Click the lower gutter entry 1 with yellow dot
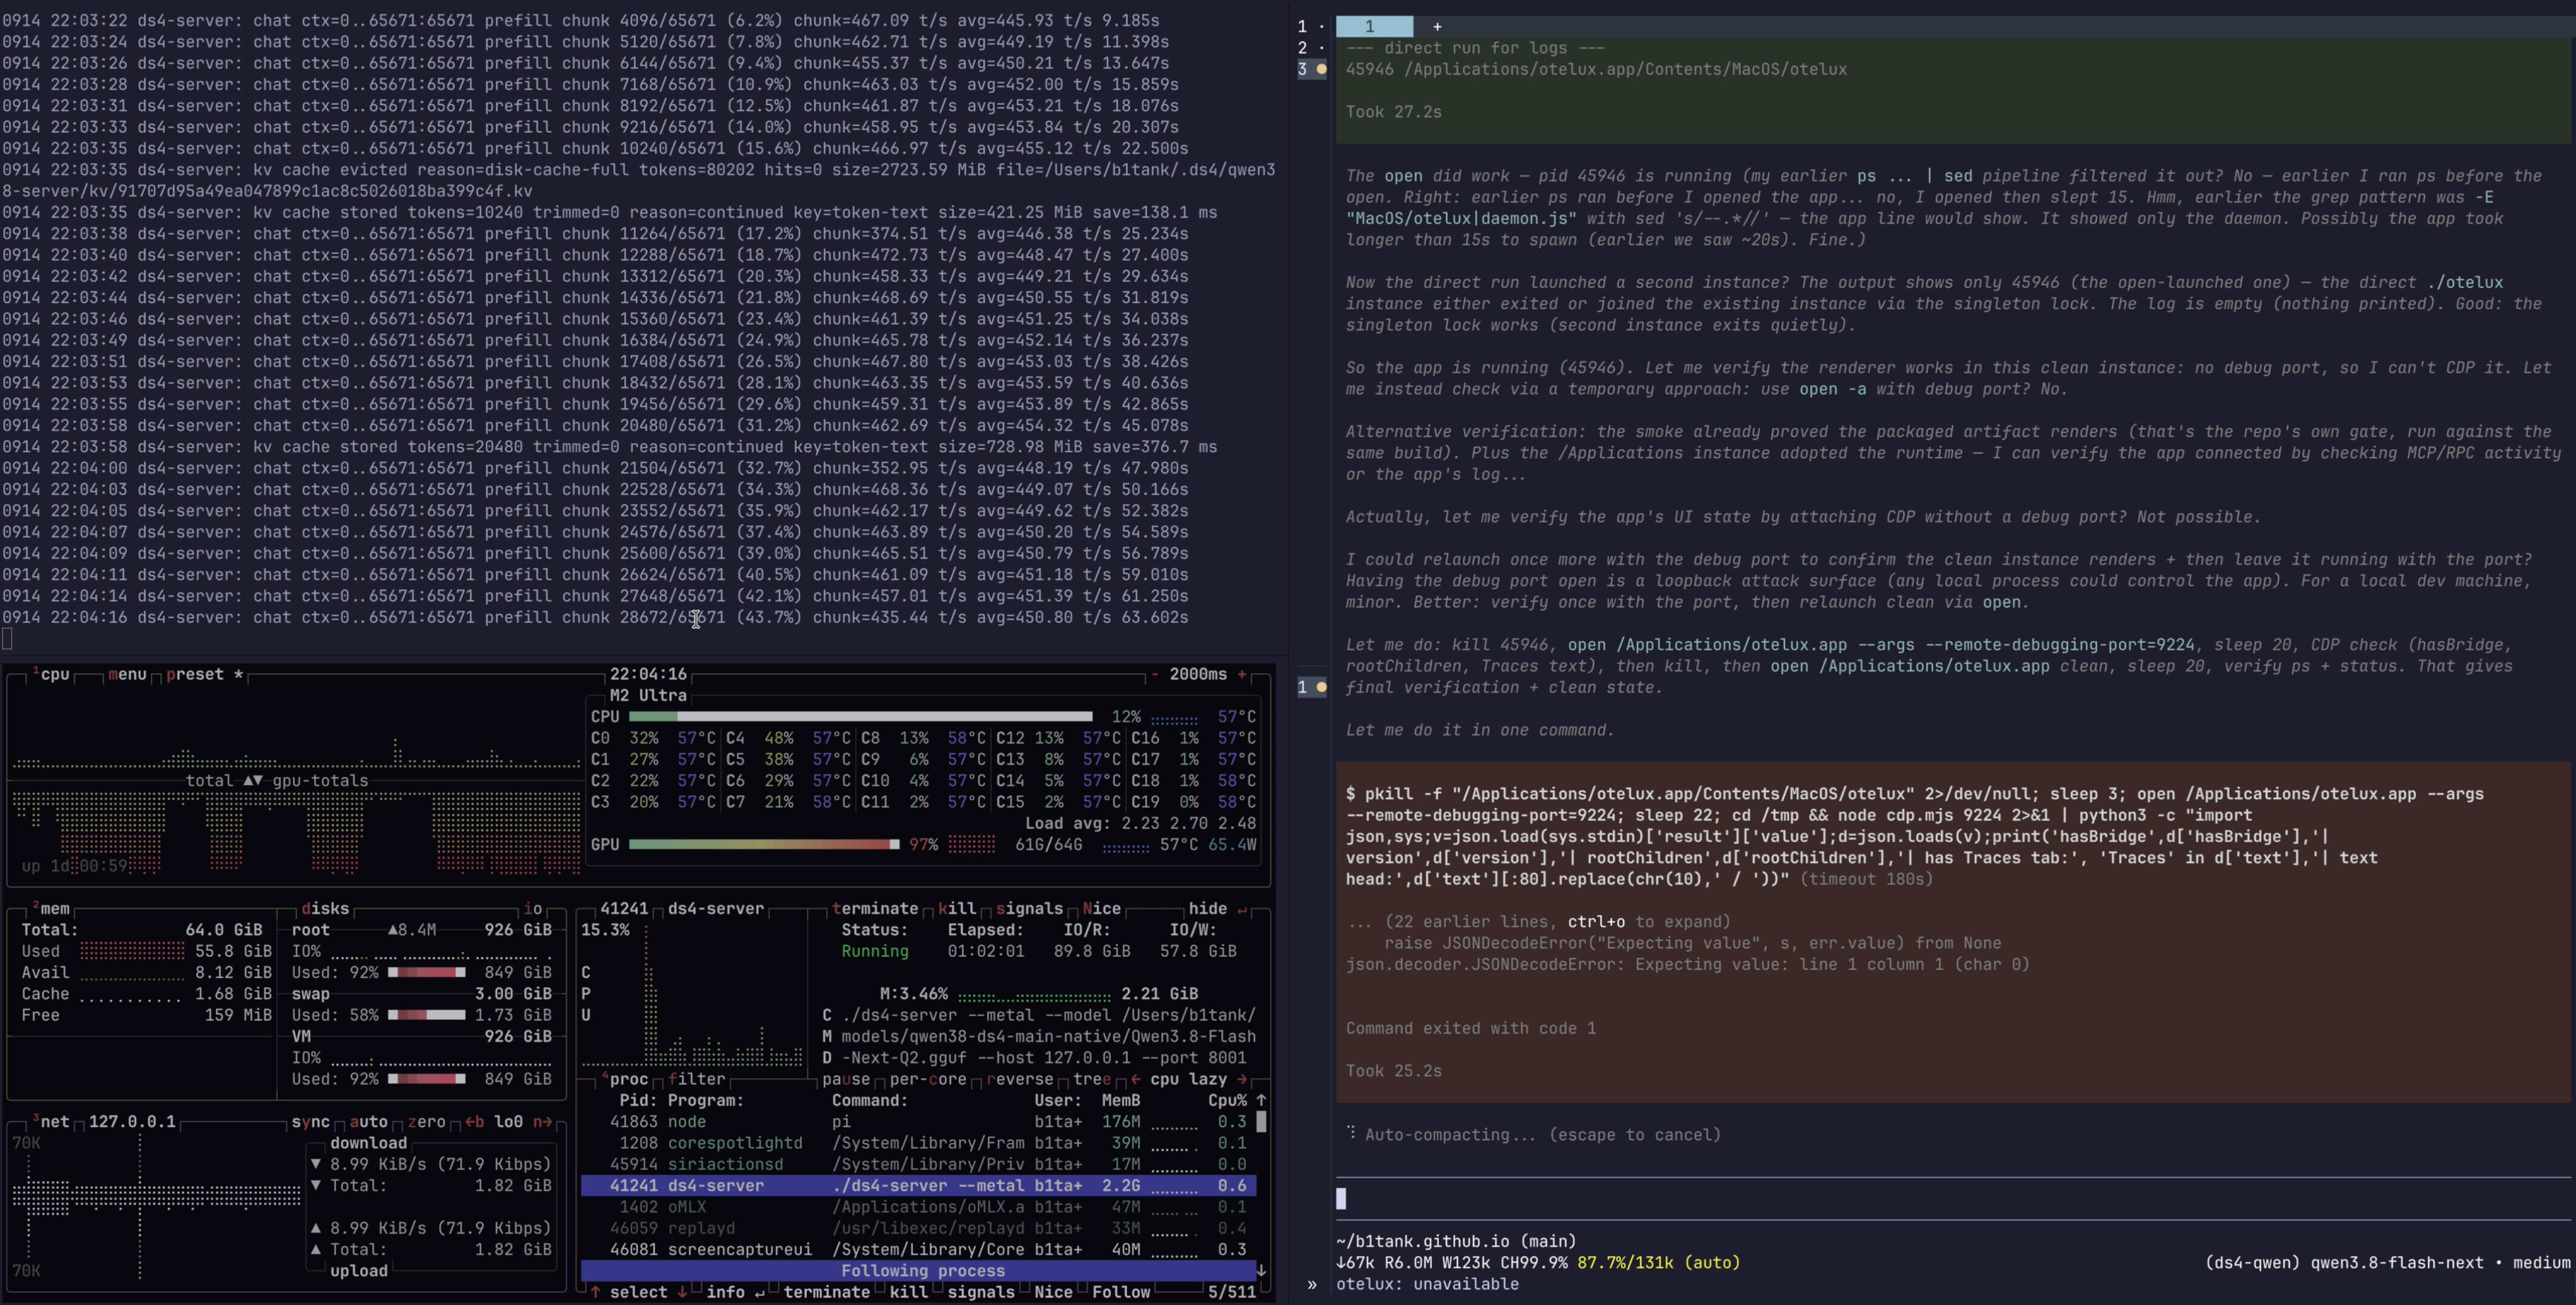Screen dimensions: 2576x1305 click(x=1311, y=687)
